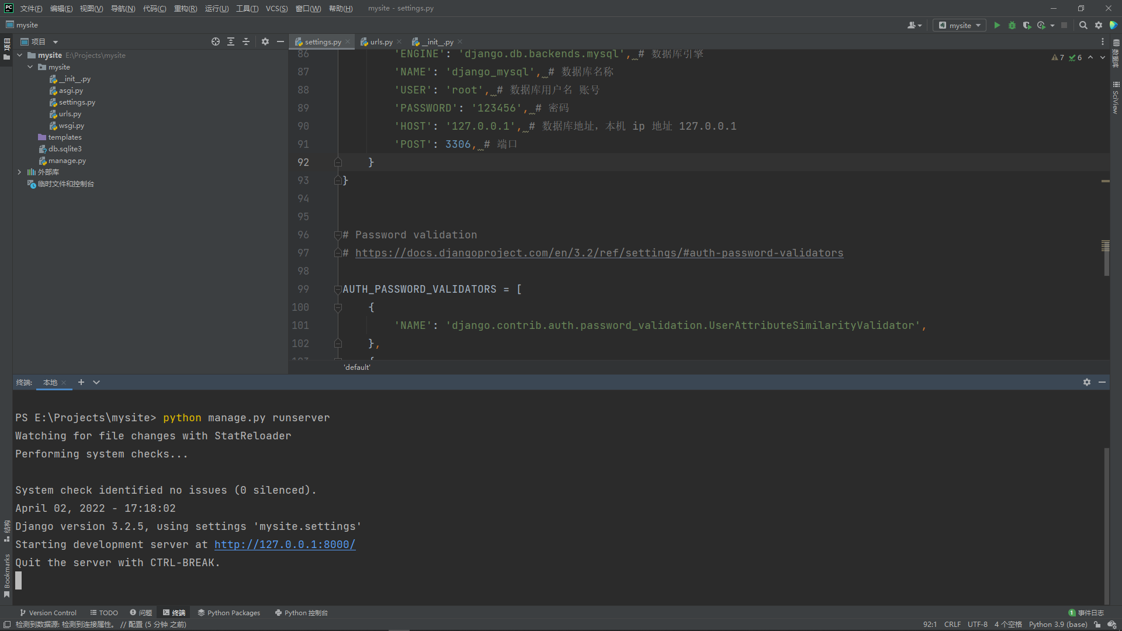Open Search Everywhere magnifier icon

1083,25
